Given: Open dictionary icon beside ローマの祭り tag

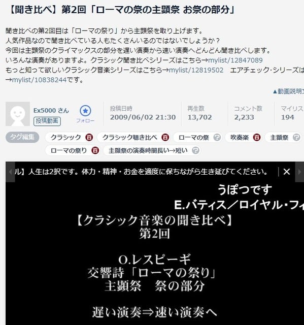Looking at the screenshot, I should (x=95, y=150).
